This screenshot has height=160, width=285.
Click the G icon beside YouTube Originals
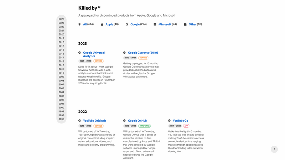pos(79,121)
